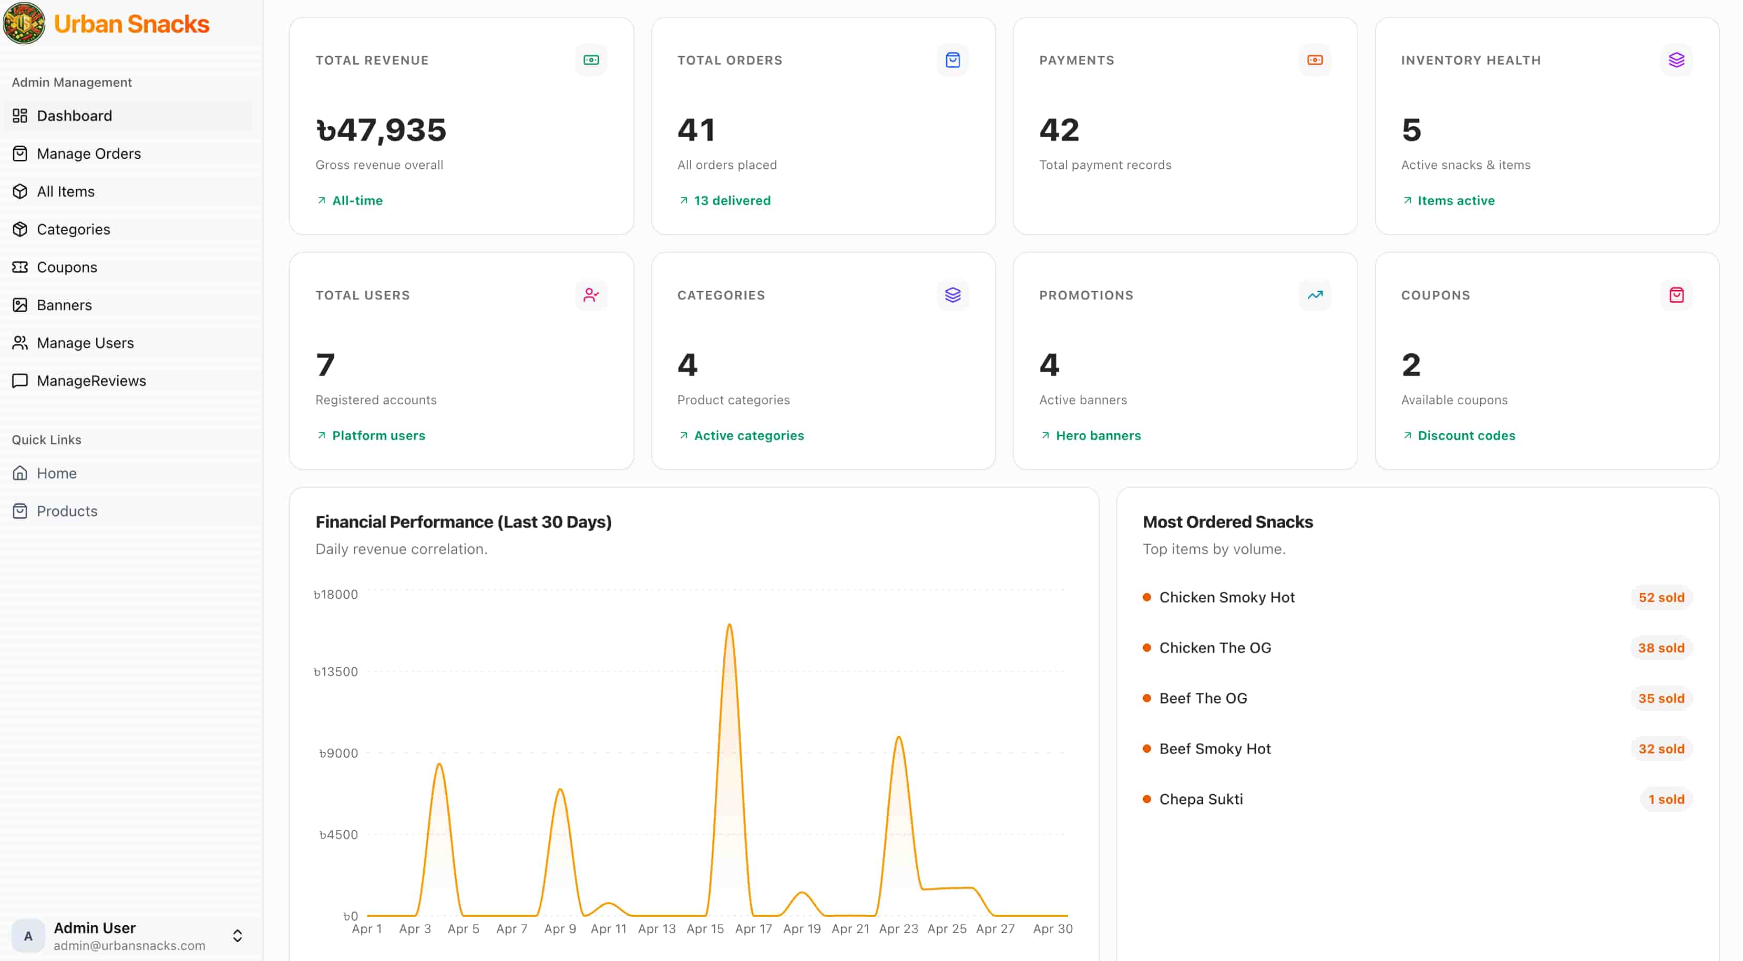
Task: Click the Coupons ticket icon
Action: pyautogui.click(x=20, y=267)
